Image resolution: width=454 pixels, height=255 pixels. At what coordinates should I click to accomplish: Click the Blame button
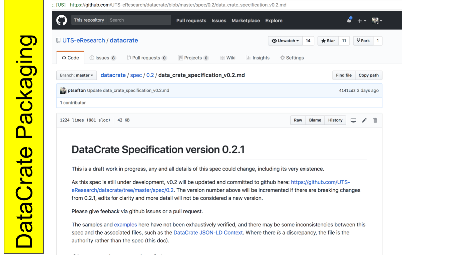[315, 120]
